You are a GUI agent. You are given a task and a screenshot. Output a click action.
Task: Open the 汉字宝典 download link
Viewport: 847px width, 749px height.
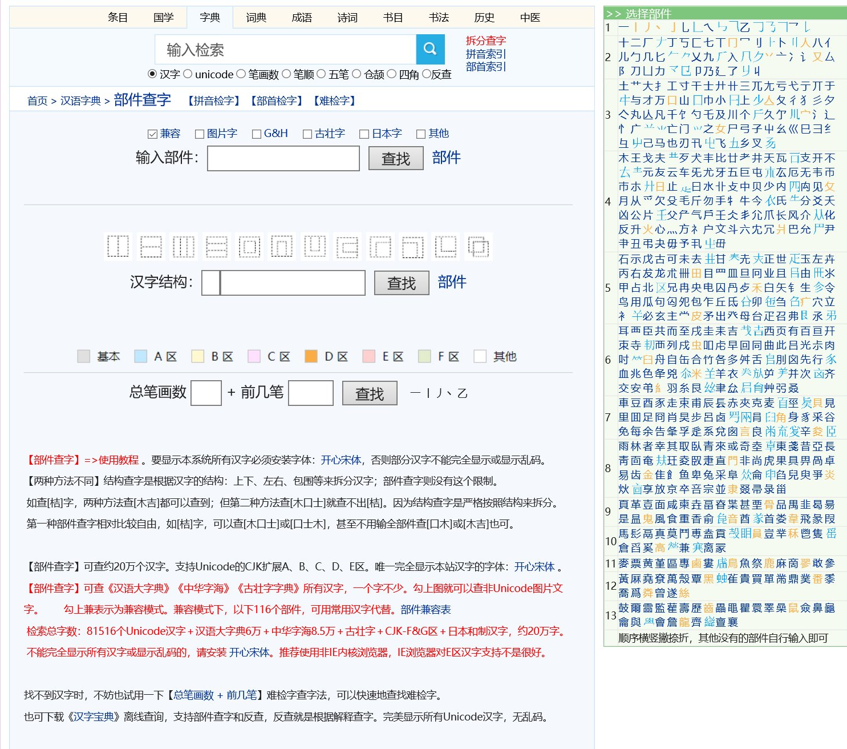[x=95, y=717]
